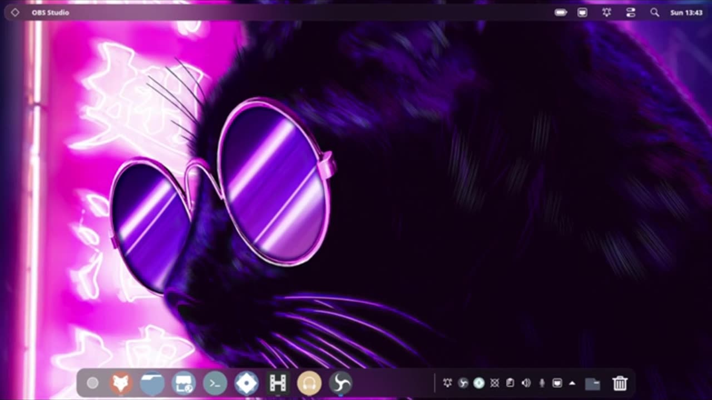Open the clipboard tray icon in dock

click(510, 383)
